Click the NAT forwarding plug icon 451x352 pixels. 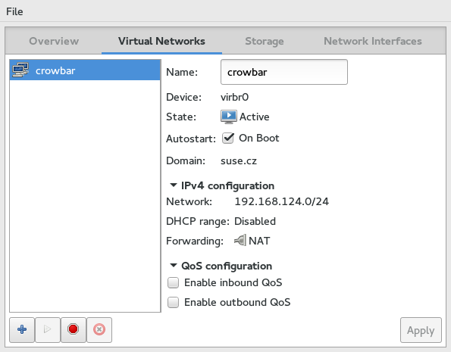(x=240, y=240)
